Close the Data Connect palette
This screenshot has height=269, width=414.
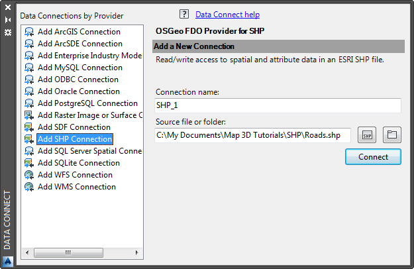pyautogui.click(x=7, y=8)
